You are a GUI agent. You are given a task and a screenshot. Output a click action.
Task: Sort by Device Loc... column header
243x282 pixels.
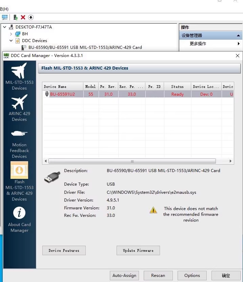click(206, 87)
